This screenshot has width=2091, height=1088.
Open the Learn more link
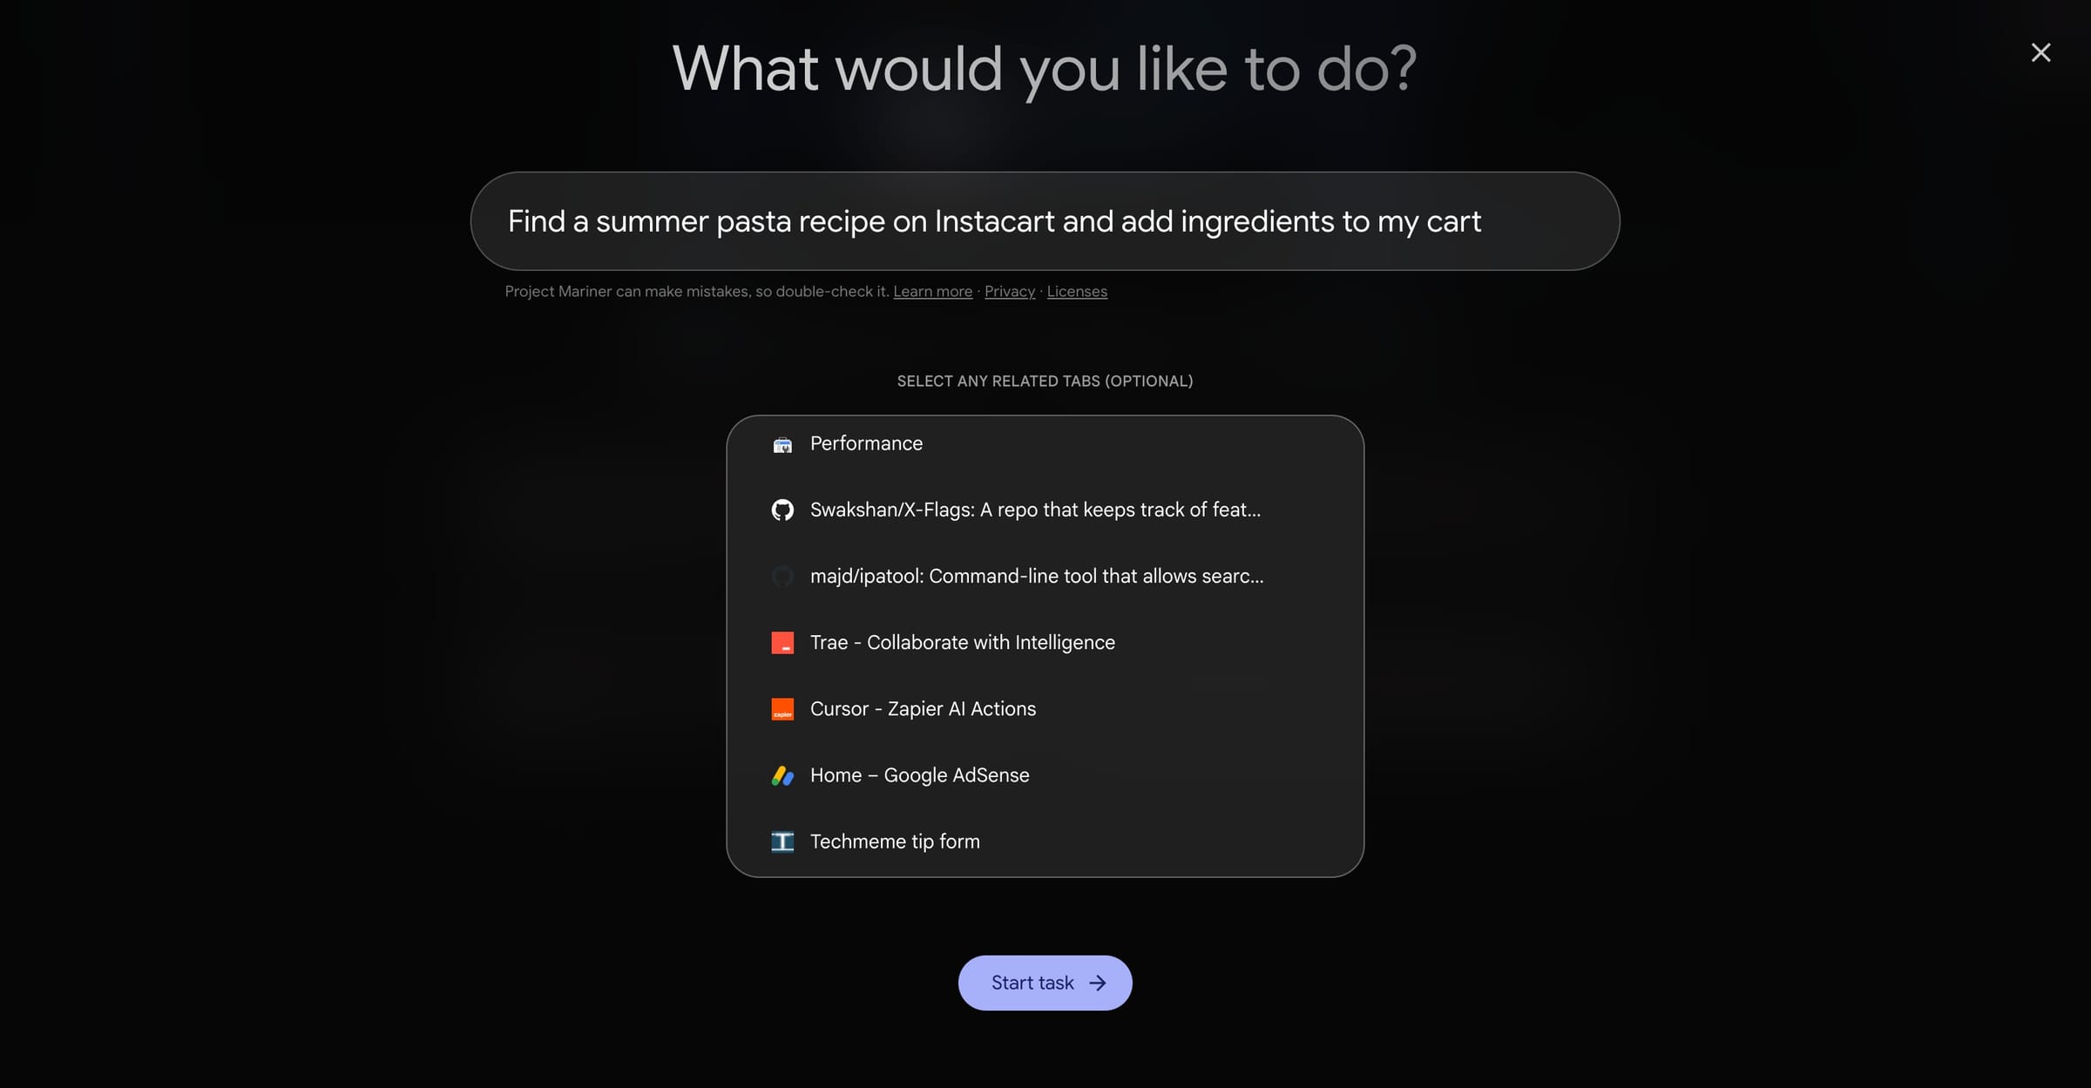[x=933, y=291]
